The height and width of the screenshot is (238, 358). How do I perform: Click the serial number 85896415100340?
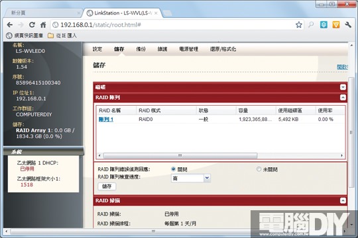click(x=38, y=83)
